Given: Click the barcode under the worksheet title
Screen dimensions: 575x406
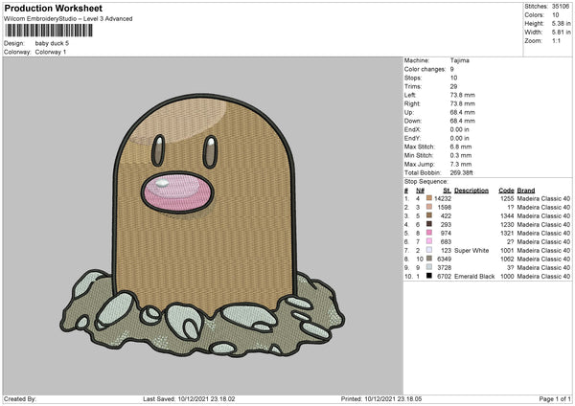Looking at the screenshot, I should pos(49,31).
